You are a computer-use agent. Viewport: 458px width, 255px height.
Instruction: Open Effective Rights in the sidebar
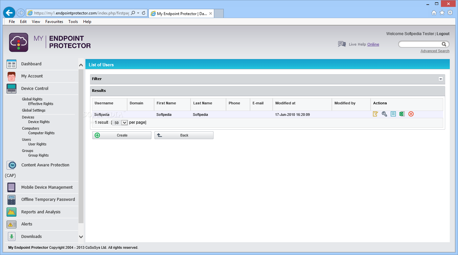click(41, 104)
